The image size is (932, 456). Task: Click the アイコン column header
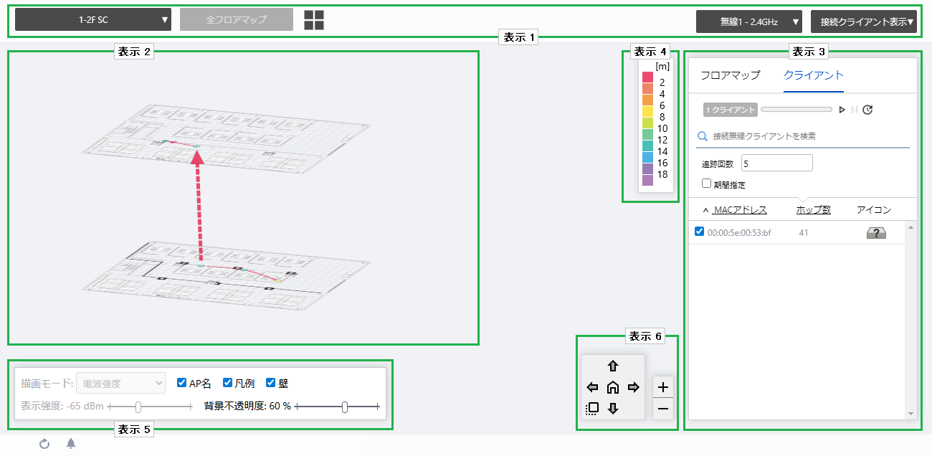click(x=874, y=210)
